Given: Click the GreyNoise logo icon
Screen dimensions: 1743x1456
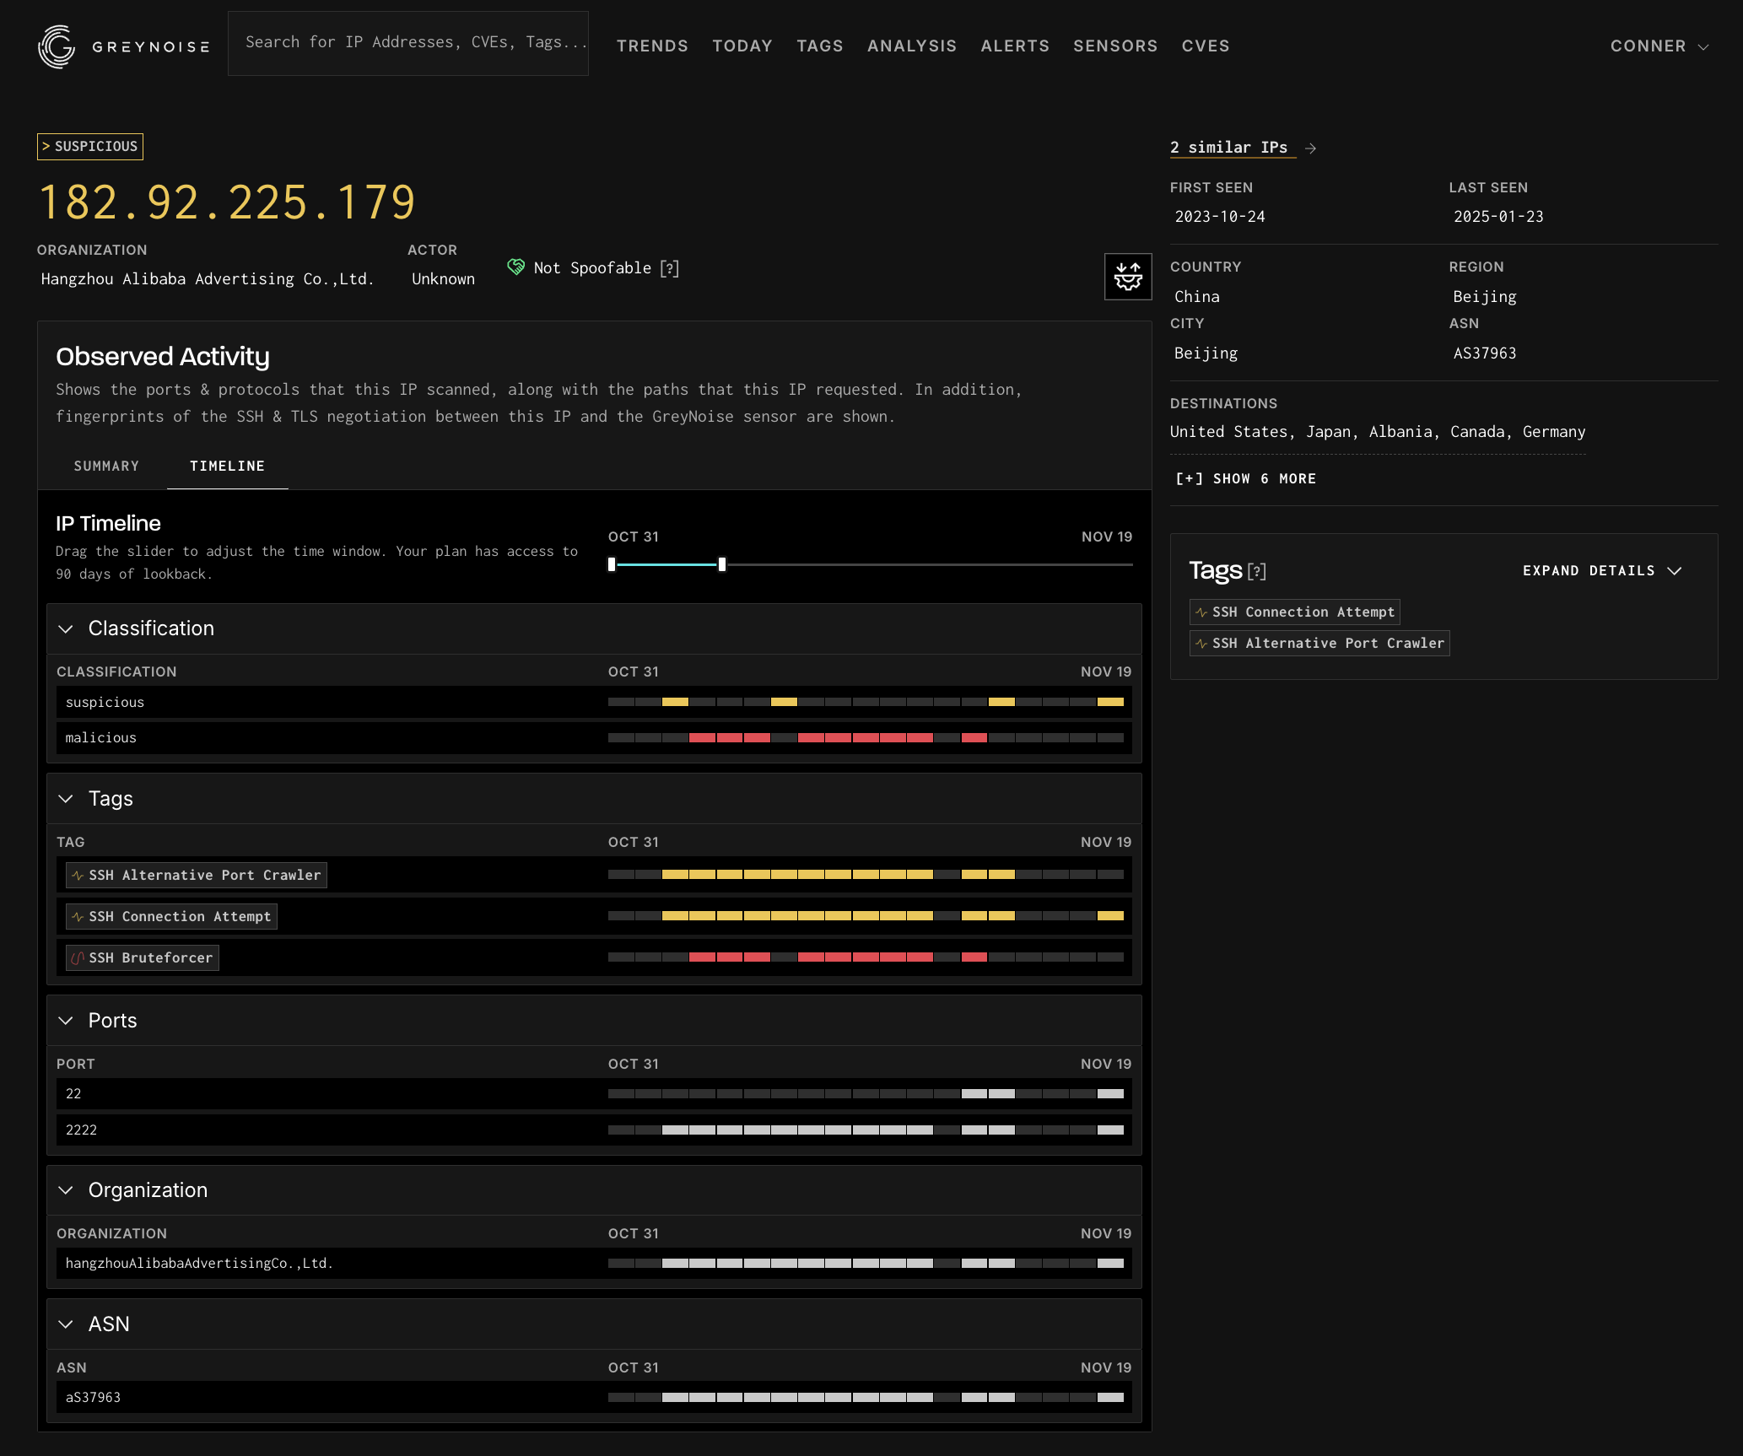Looking at the screenshot, I should point(57,46).
